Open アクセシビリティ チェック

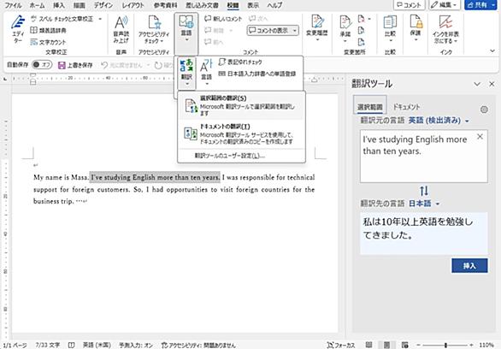tap(154, 29)
